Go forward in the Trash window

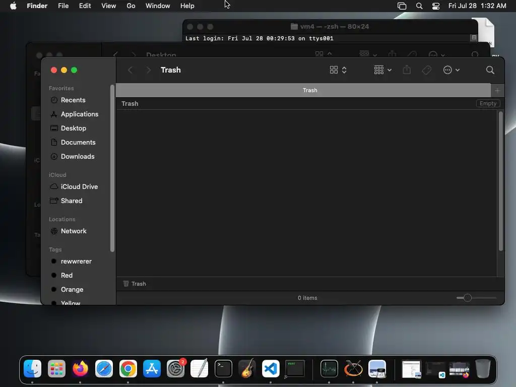149,70
